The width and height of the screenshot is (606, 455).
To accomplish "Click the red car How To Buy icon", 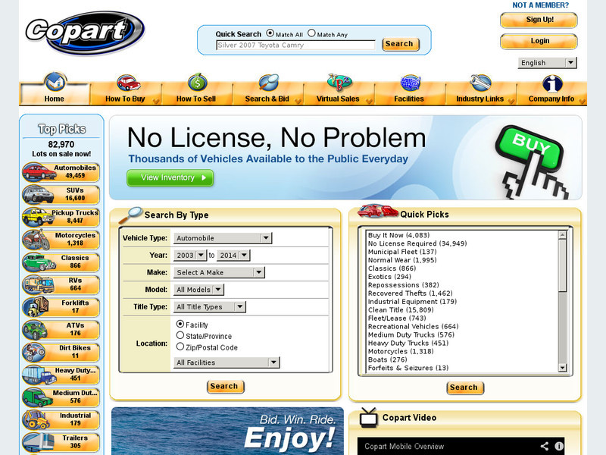I will [x=128, y=83].
